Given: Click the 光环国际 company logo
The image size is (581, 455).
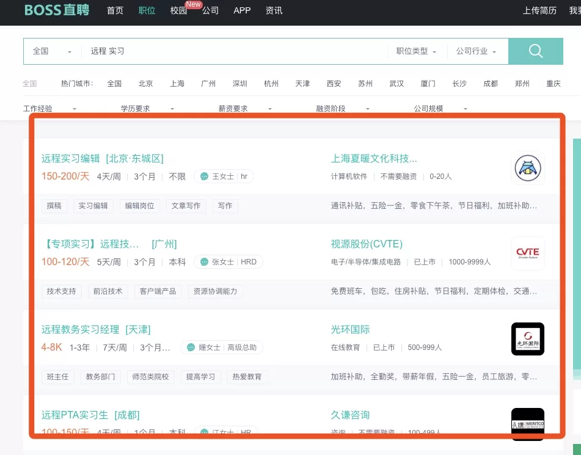Looking at the screenshot, I should 527,338.
